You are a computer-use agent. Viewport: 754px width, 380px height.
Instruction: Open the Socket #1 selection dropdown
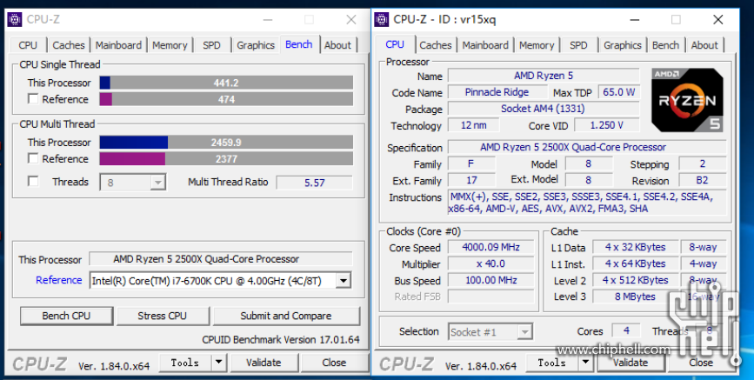(x=524, y=332)
